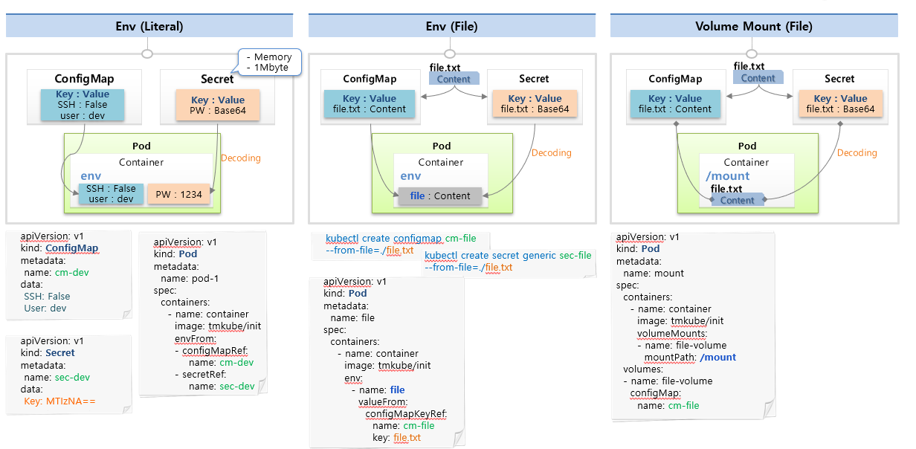Click "Decoding" label in Env (Literal) panel

241,158
